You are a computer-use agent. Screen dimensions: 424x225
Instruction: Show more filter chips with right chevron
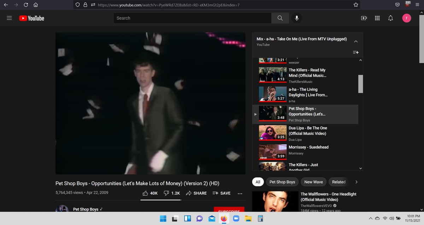tap(356, 182)
